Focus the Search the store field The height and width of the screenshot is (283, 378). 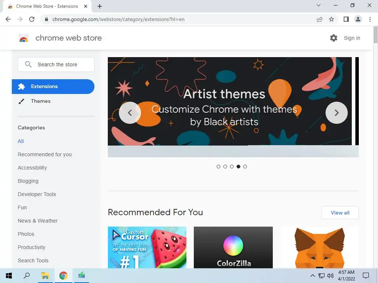pos(56,64)
